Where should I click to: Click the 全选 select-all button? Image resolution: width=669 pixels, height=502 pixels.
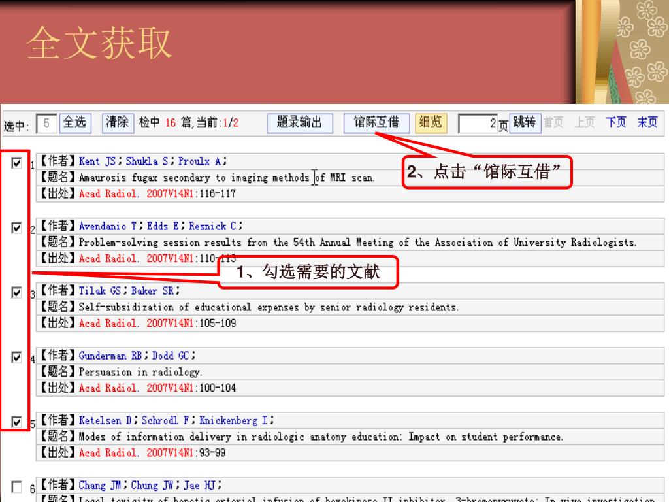[75, 124]
